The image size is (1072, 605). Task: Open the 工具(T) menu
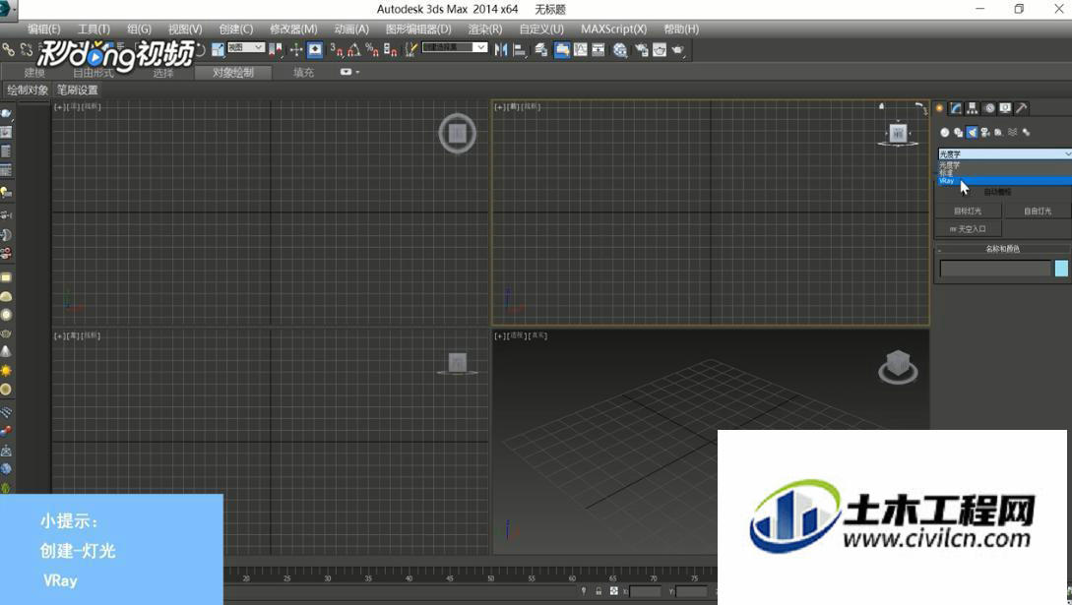[x=94, y=29]
